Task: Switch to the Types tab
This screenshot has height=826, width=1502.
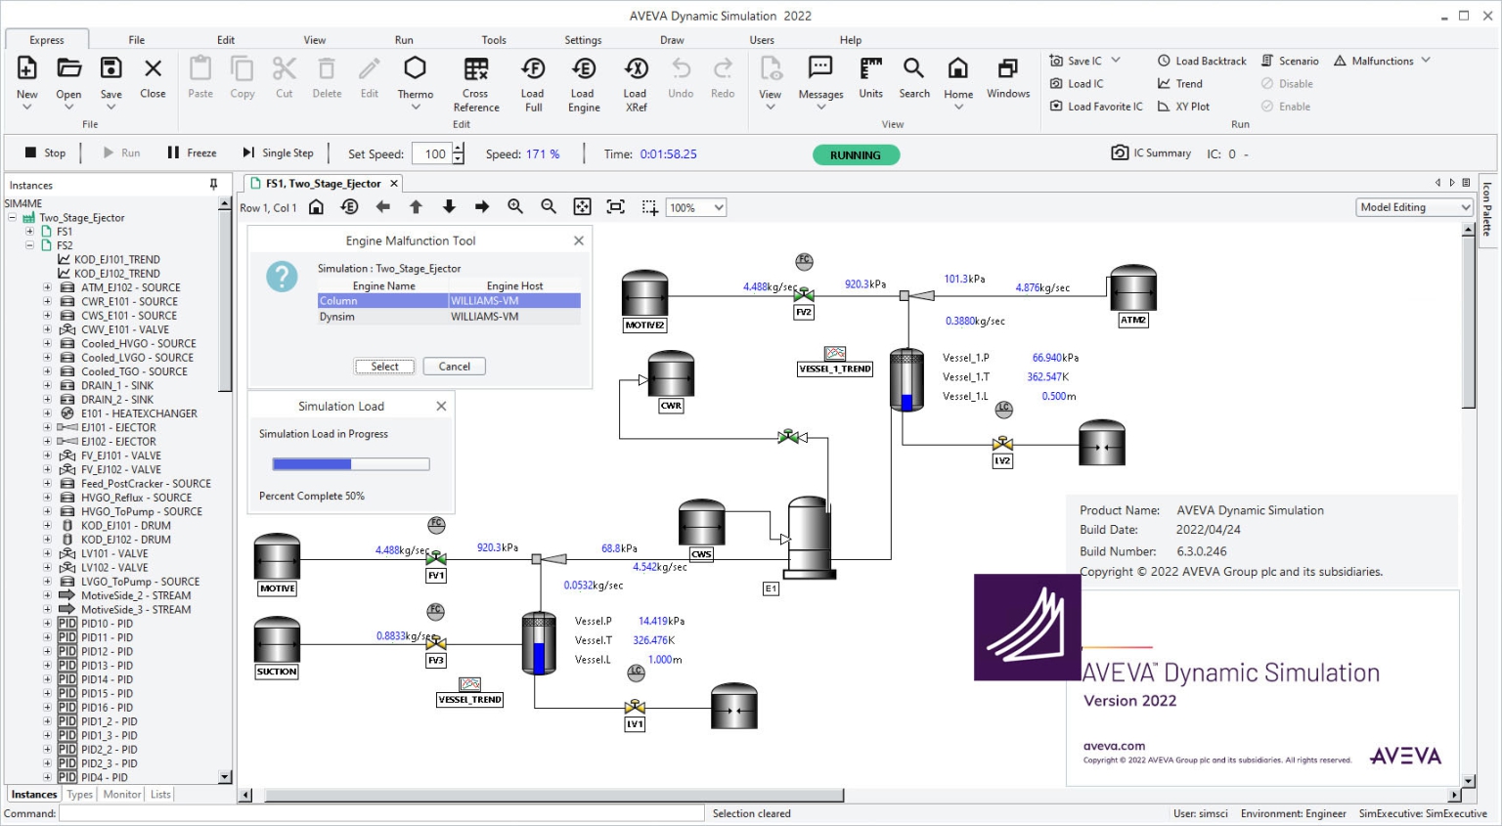Action: [x=79, y=794]
